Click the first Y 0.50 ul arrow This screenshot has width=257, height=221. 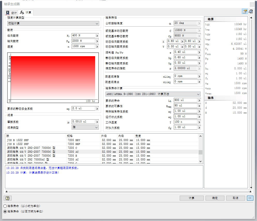(x=182, y=47)
